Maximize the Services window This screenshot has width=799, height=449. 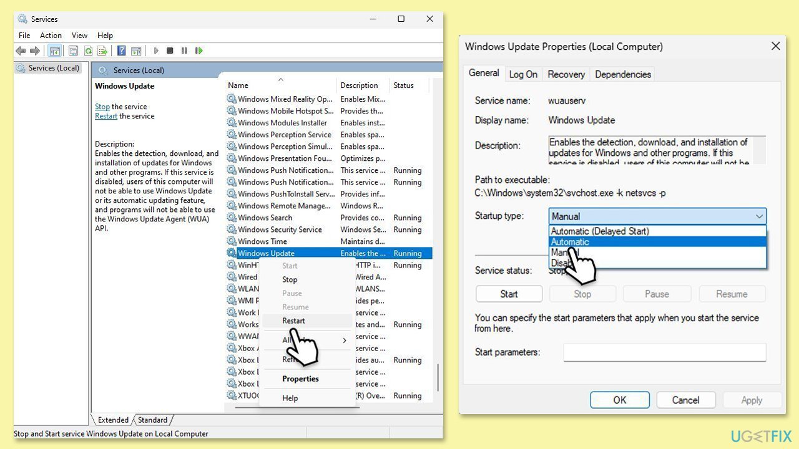pos(401,19)
